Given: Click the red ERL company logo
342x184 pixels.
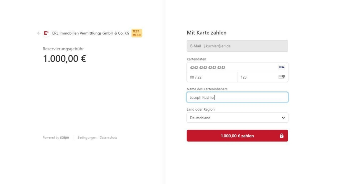Looking at the screenshot, I should tap(46, 33).
